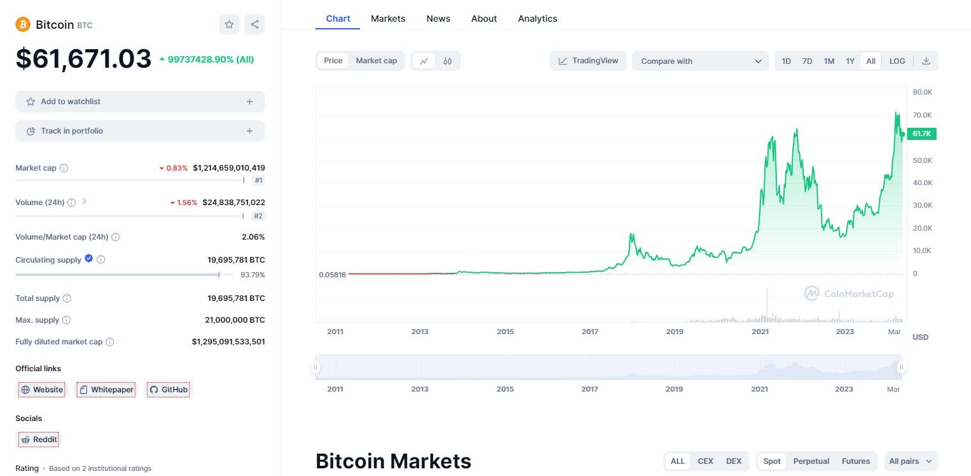Download chart data icon

point(926,61)
